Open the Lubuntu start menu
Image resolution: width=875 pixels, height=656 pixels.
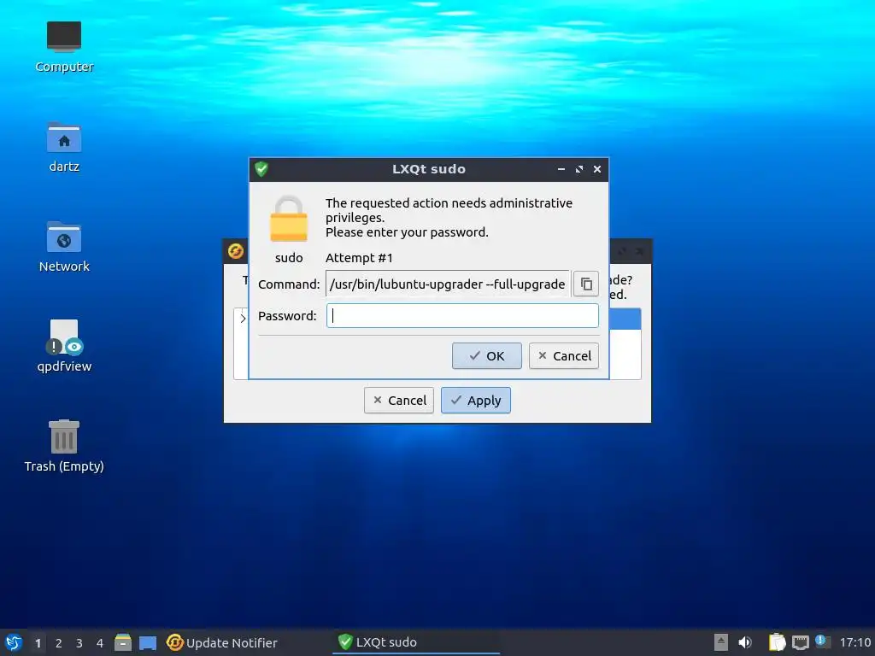point(14,642)
